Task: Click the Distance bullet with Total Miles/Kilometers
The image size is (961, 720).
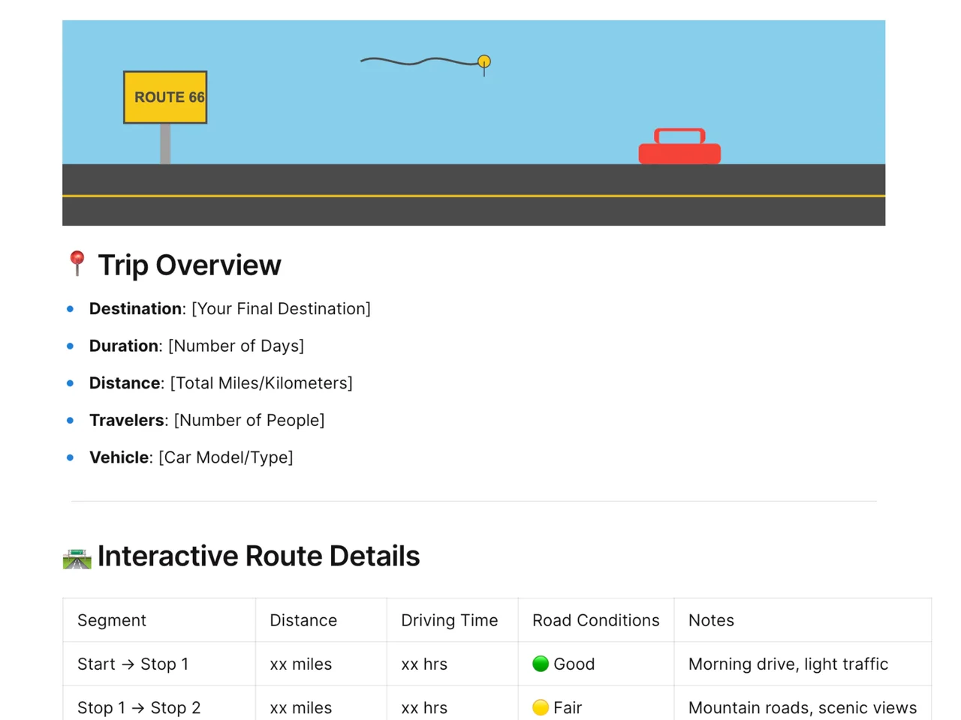Action: 221,383
